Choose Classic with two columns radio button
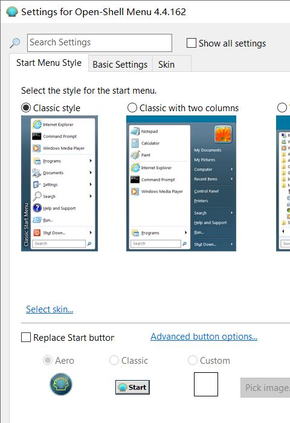 pyautogui.click(x=132, y=108)
